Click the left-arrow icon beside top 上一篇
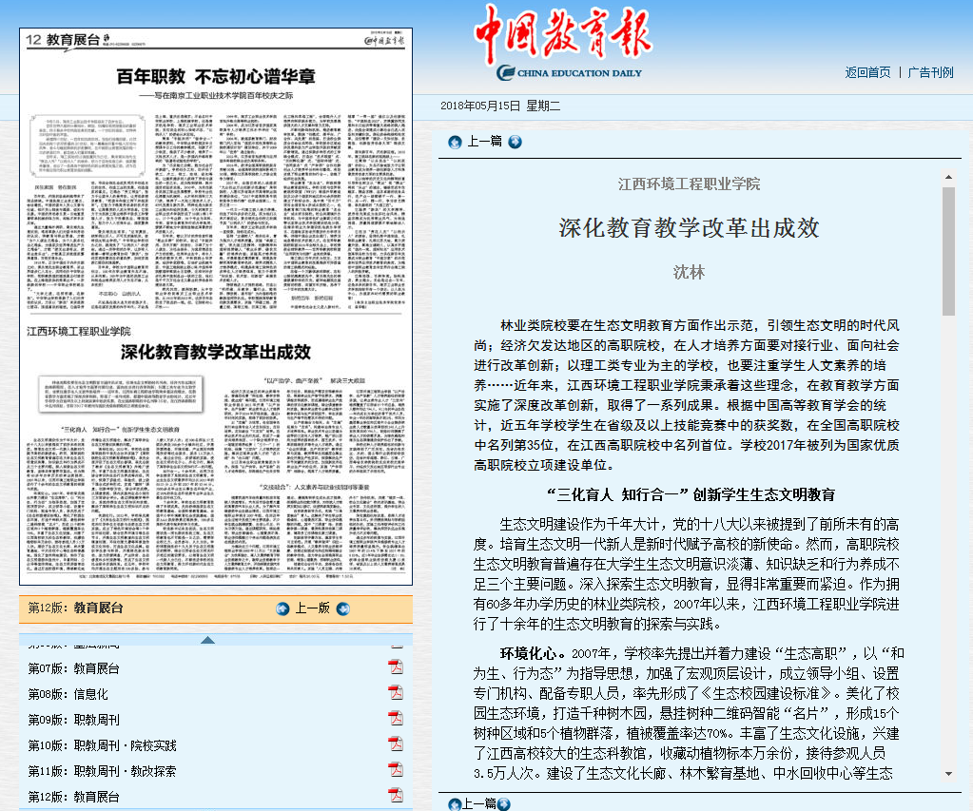Viewport: 973px width, 811px height. (x=455, y=142)
